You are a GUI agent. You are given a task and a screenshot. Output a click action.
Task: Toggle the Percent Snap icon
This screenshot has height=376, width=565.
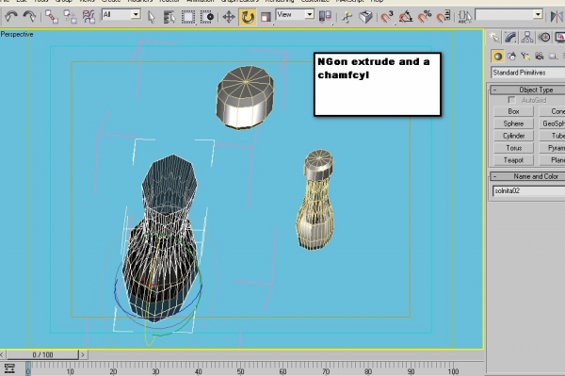[425, 17]
